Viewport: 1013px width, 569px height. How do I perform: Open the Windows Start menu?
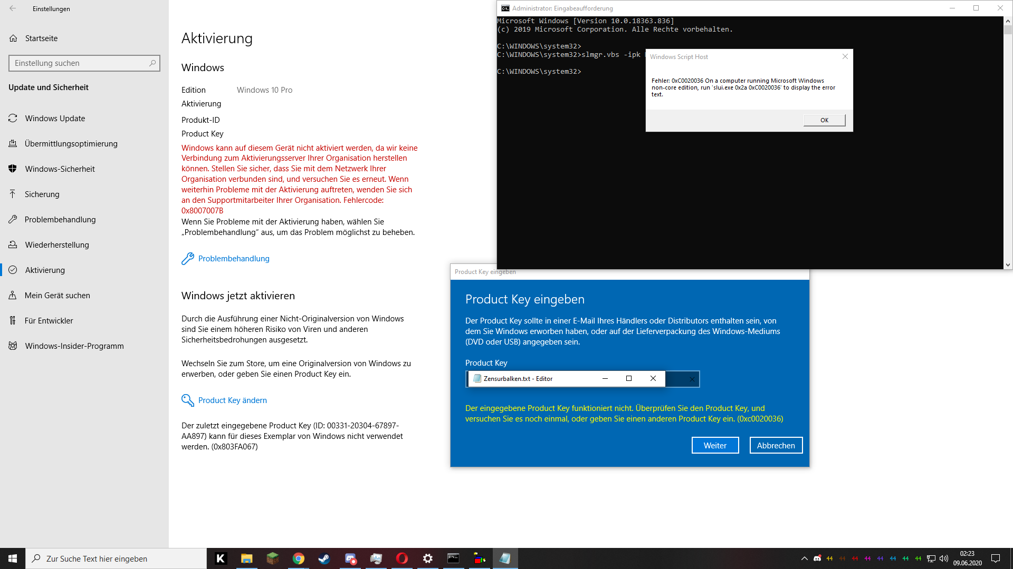coord(13,558)
